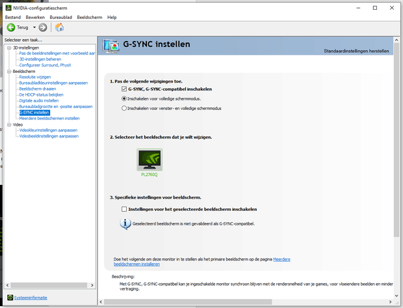403x308 pixels.
Task: Click main panel vertical scrollbar down arrow
Action: click(396, 296)
